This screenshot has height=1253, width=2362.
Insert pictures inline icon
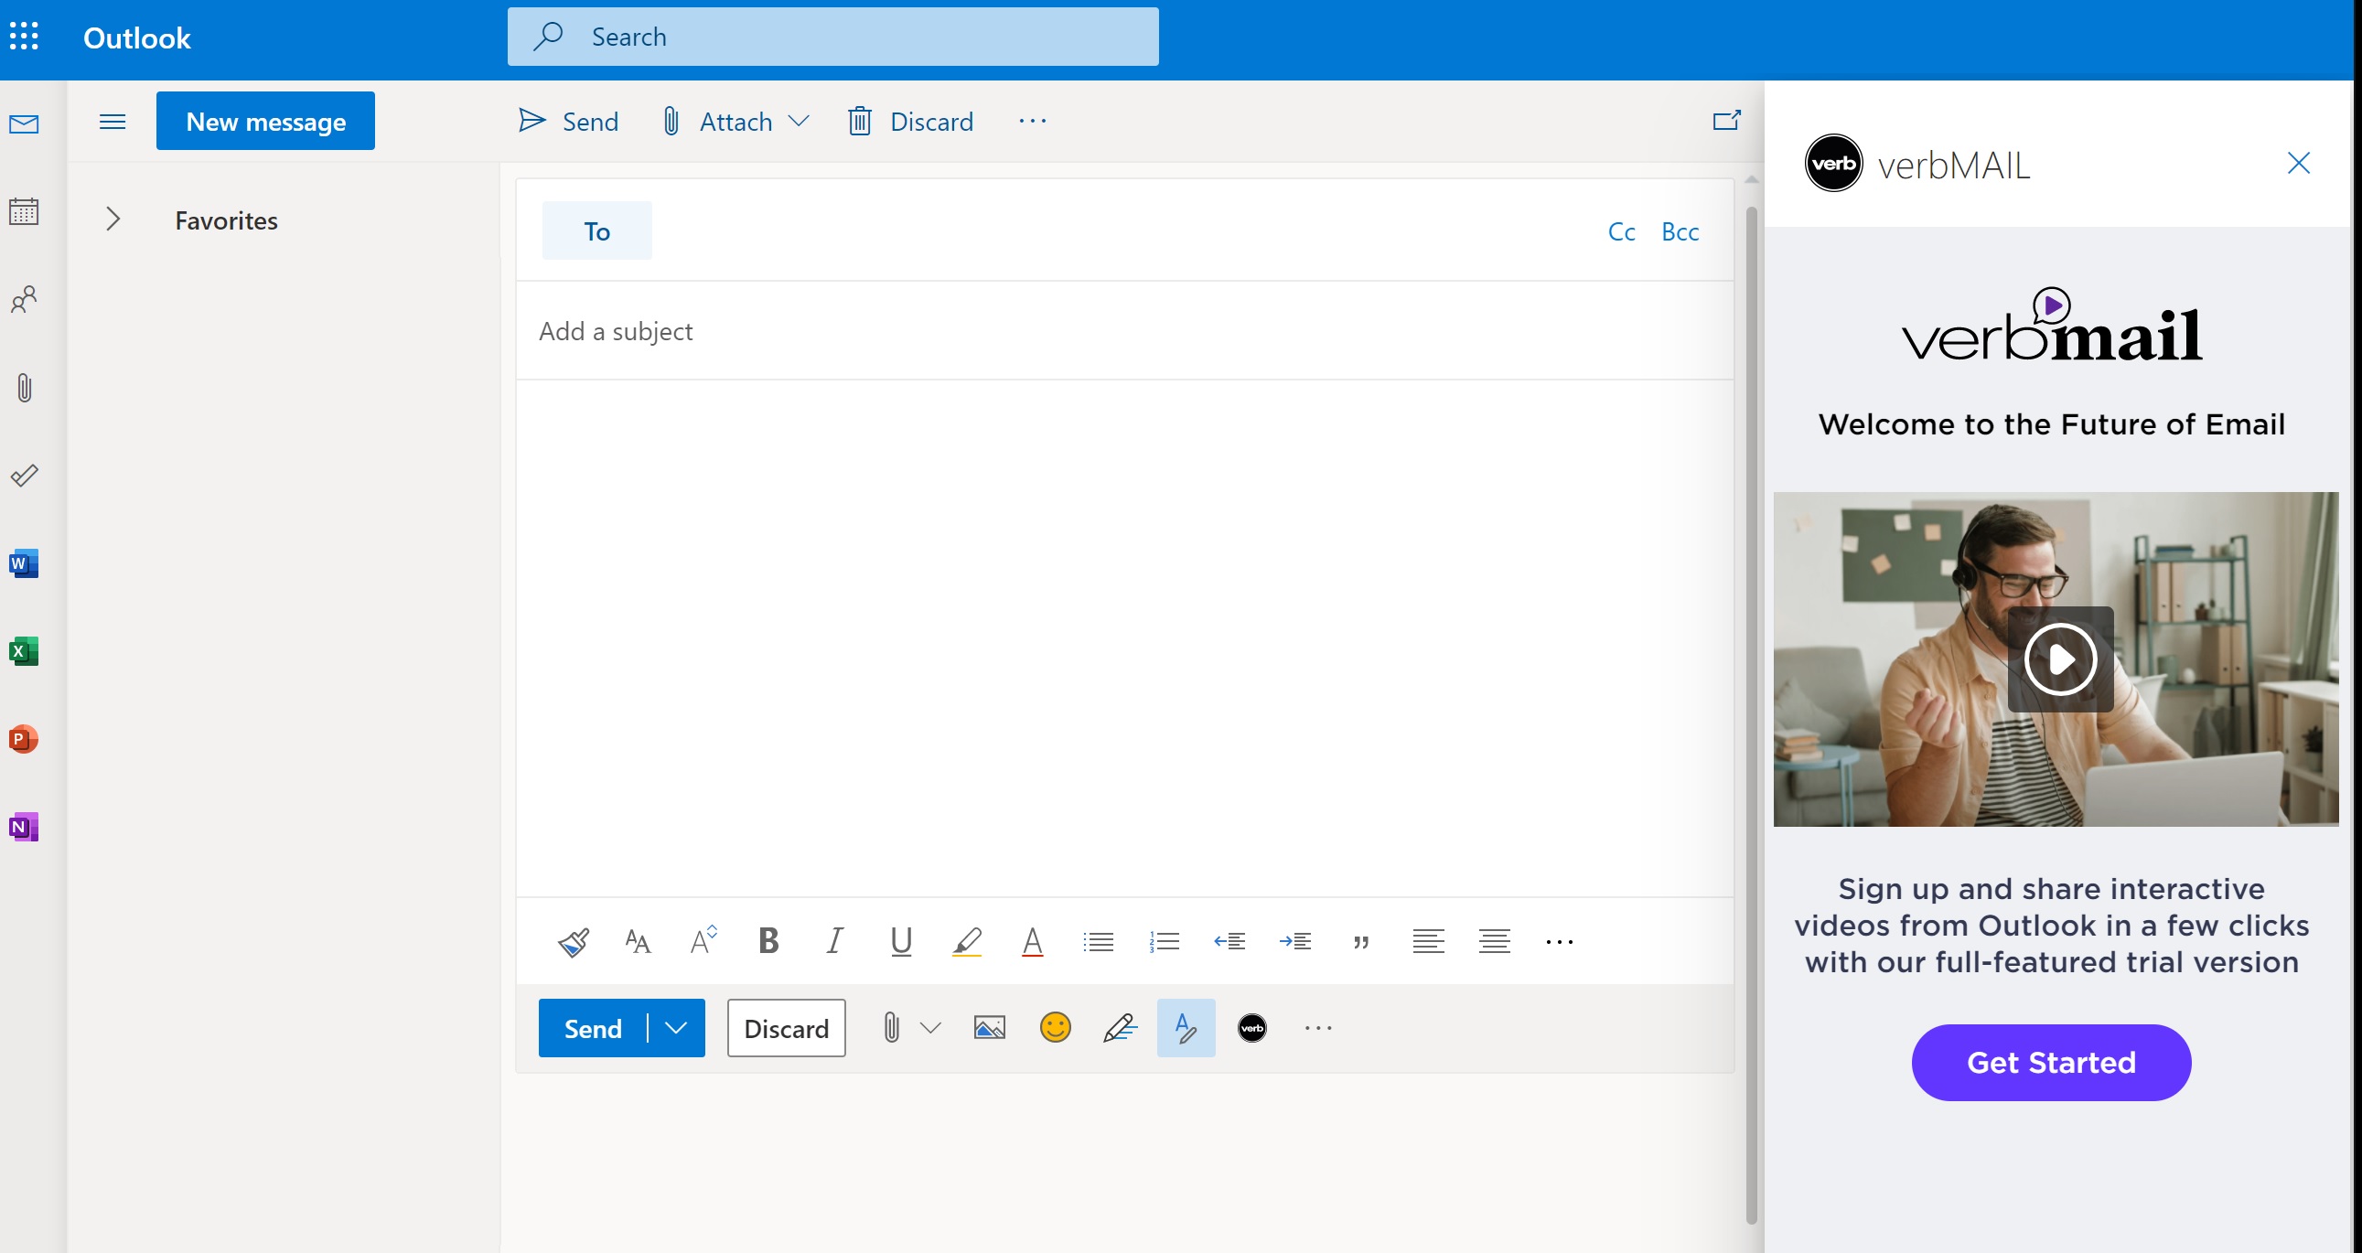[x=989, y=1027]
